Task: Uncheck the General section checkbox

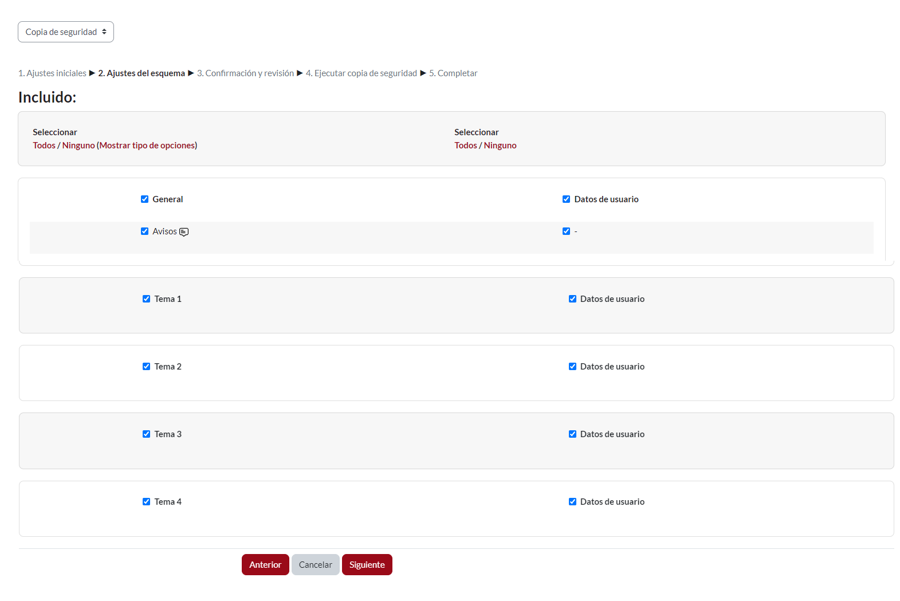Action: pos(144,199)
